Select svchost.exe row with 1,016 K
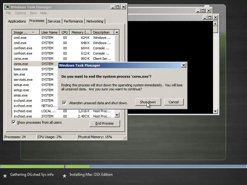This screenshot has height=185, width=247. (x=63, y=111)
